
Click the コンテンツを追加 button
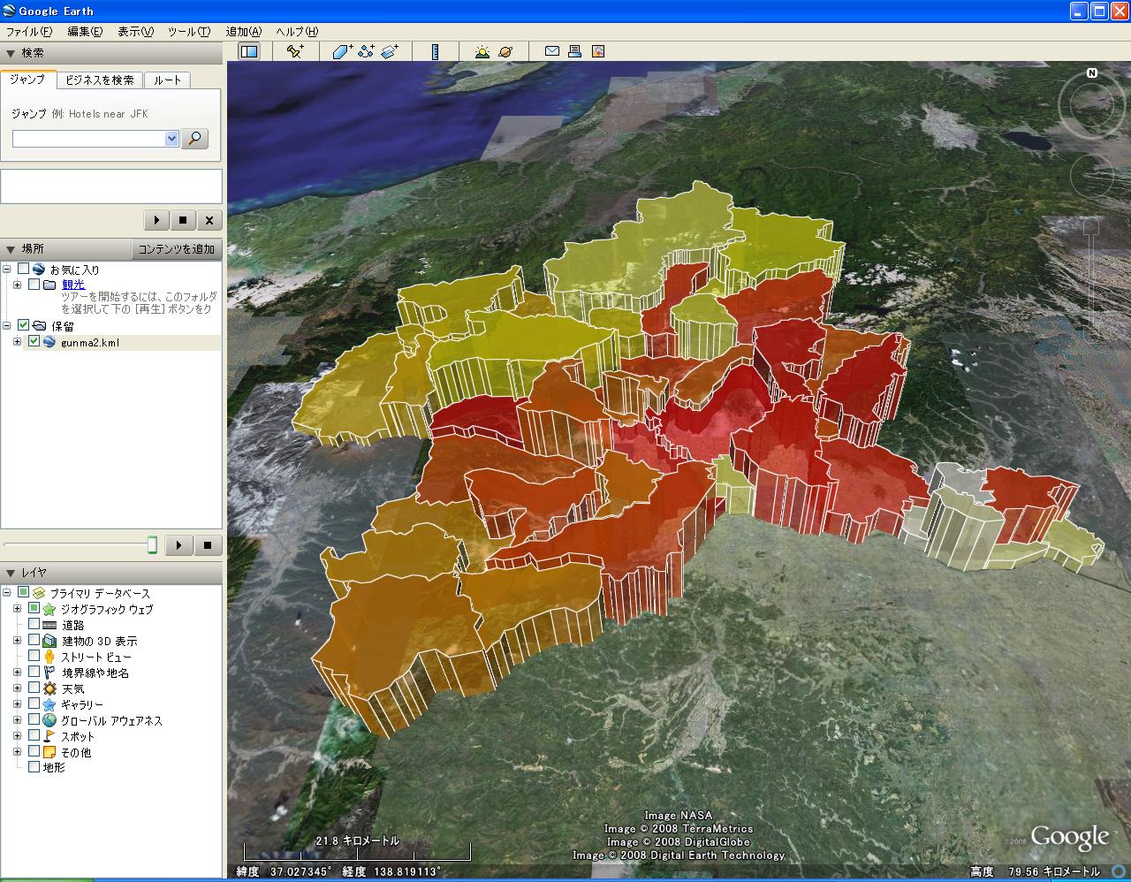tap(176, 249)
